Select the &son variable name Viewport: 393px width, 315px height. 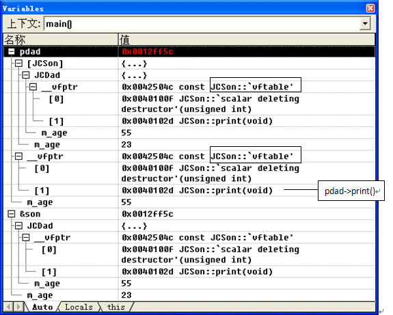pos(30,214)
